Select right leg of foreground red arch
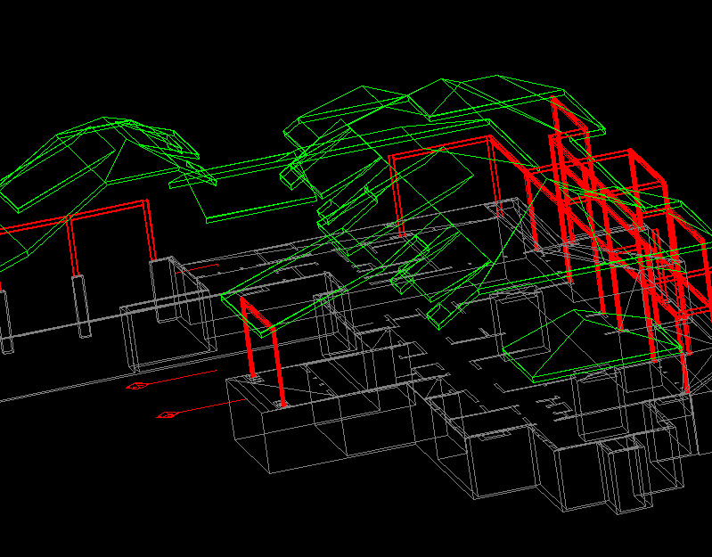 coord(281,365)
